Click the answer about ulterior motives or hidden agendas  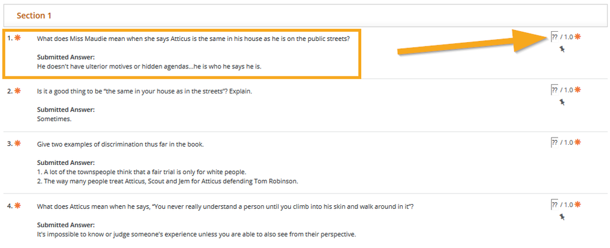click(149, 66)
